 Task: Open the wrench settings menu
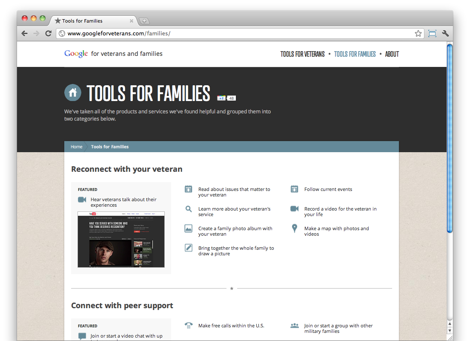click(x=445, y=33)
